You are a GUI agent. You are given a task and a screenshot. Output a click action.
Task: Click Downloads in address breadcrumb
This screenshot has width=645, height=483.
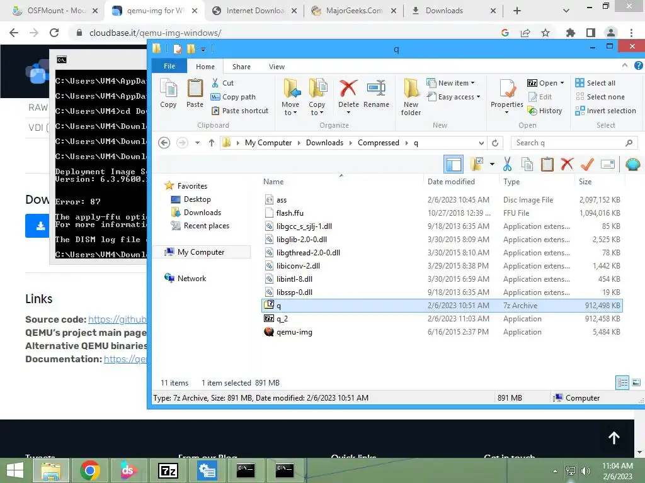pos(324,143)
